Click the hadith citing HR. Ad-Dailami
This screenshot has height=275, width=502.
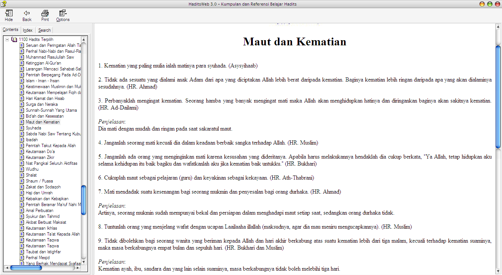click(x=295, y=104)
